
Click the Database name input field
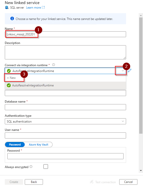click(x=65, y=107)
